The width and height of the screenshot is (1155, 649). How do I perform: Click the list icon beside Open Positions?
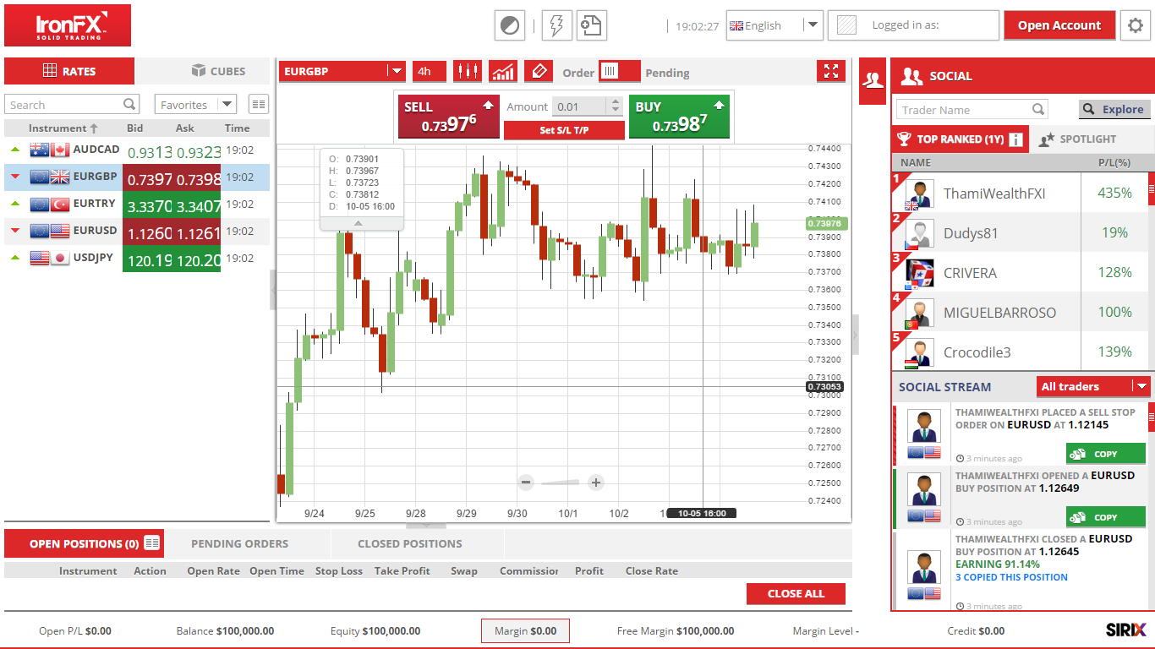point(152,543)
